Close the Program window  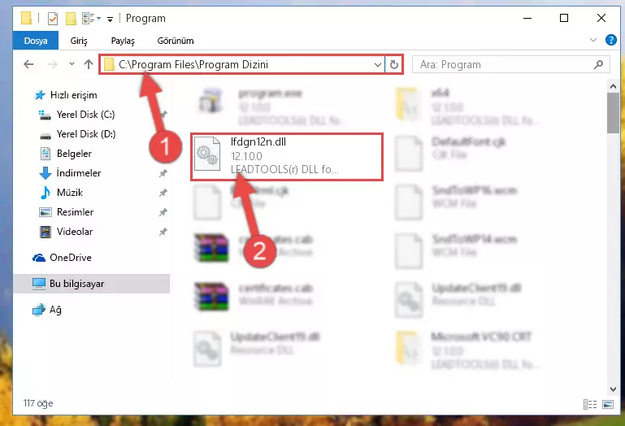pos(601,19)
